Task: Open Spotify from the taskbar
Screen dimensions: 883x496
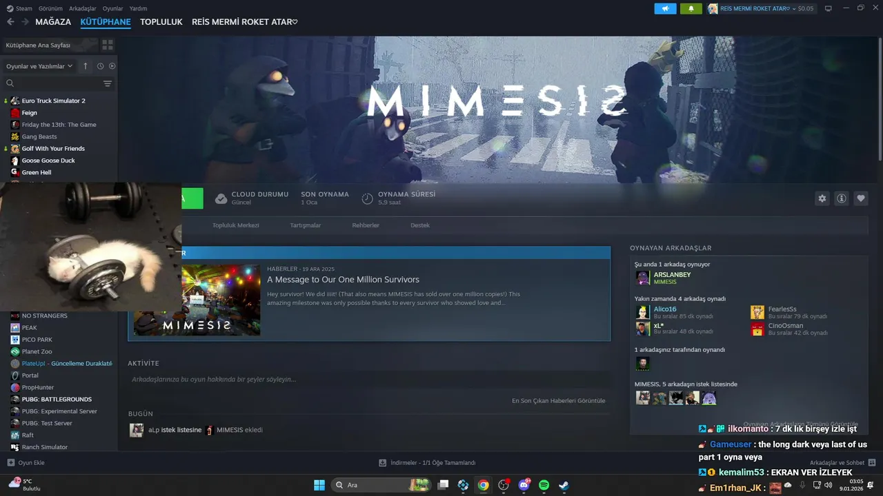Action: [x=544, y=485]
